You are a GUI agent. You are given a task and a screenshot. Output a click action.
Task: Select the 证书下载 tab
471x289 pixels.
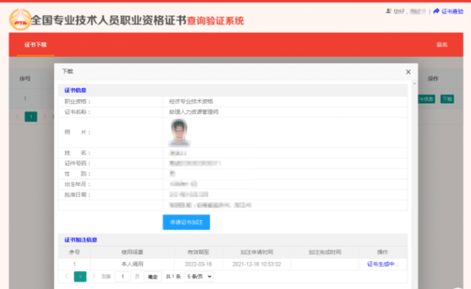[36, 45]
